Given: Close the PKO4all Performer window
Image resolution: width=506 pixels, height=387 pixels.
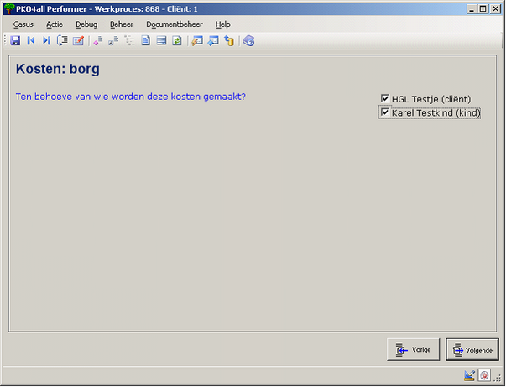Looking at the screenshot, I should point(495,9).
